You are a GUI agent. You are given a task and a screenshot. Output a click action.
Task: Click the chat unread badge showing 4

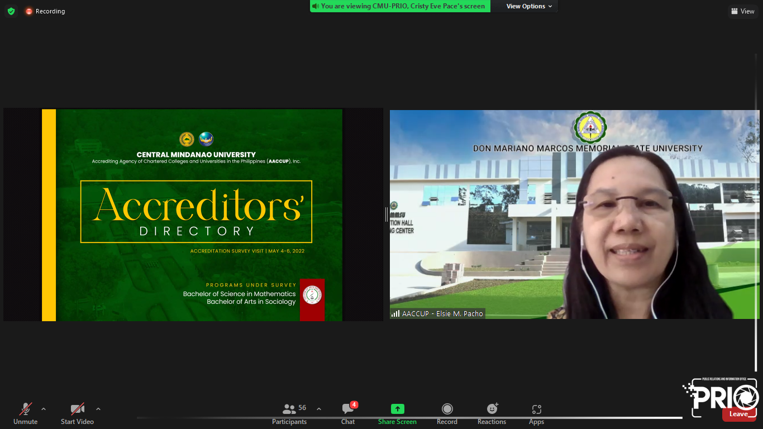354,404
